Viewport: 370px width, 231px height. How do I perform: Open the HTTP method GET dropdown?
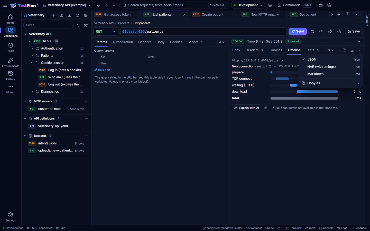coord(106,31)
